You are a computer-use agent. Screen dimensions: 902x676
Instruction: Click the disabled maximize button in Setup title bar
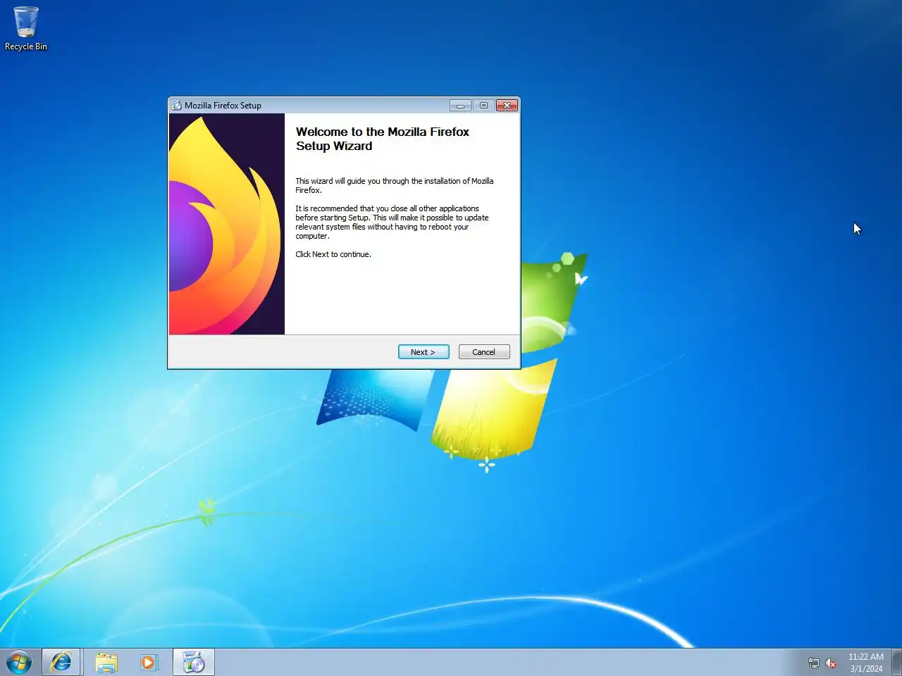point(483,106)
